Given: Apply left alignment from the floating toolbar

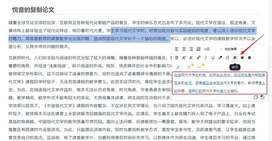Looking at the screenshot, I should pyautogui.click(x=177, y=49).
